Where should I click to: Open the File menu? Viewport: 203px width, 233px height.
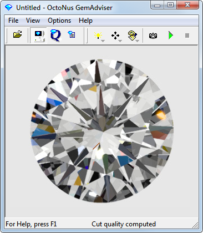(13, 21)
